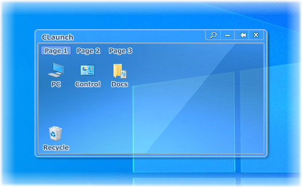Click the CLaunch title text
The width and height of the screenshot is (302, 187).
[x=57, y=37]
